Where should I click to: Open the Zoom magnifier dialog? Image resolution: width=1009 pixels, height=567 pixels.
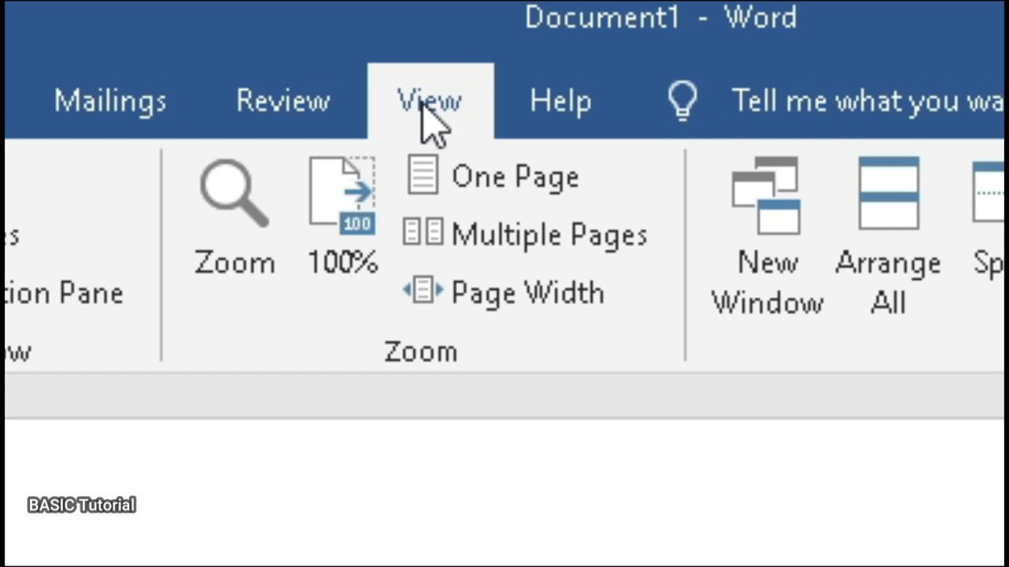234,218
